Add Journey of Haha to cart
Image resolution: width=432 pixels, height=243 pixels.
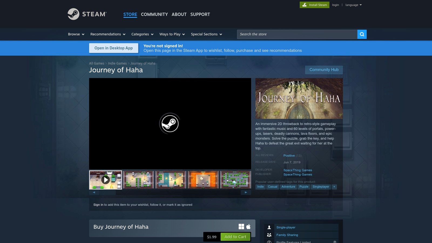click(x=235, y=237)
